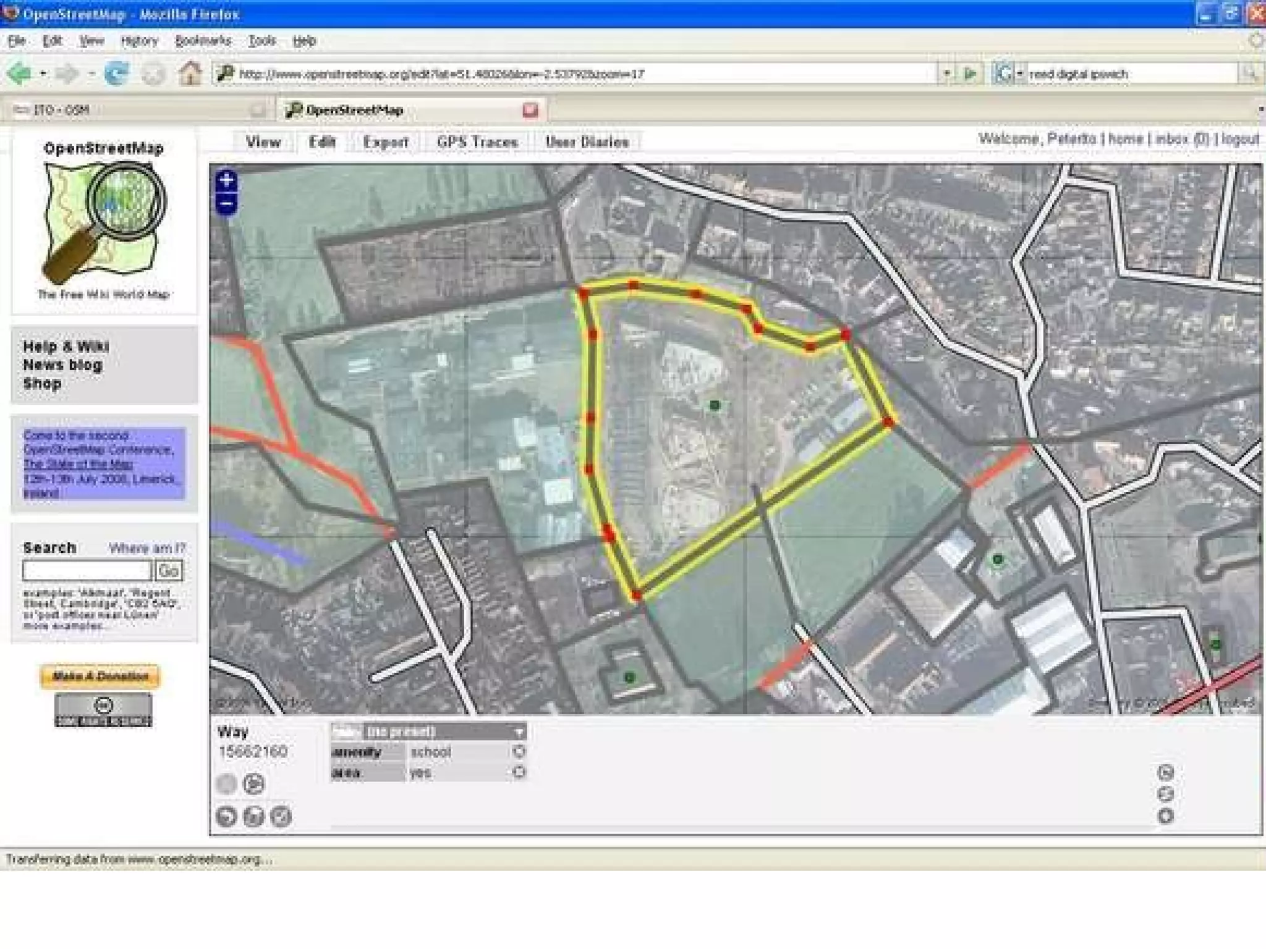This screenshot has height=949, width=1266.
Task: Click the OpenStreetMap search input field
Action: [87, 571]
